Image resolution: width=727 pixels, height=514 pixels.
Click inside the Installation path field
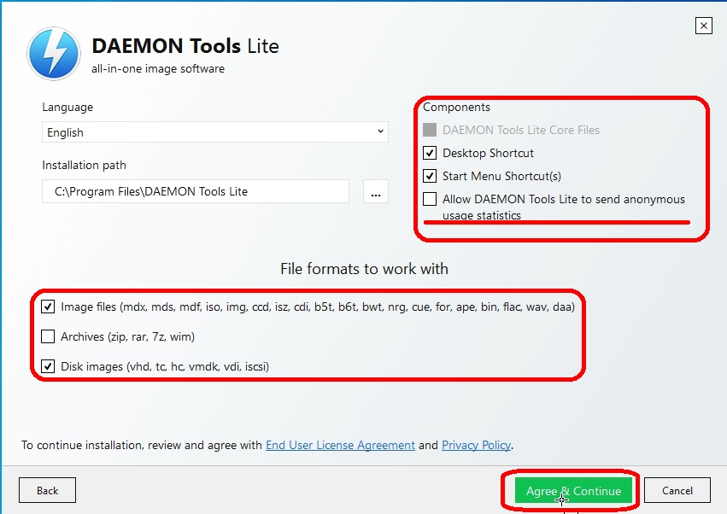[195, 191]
